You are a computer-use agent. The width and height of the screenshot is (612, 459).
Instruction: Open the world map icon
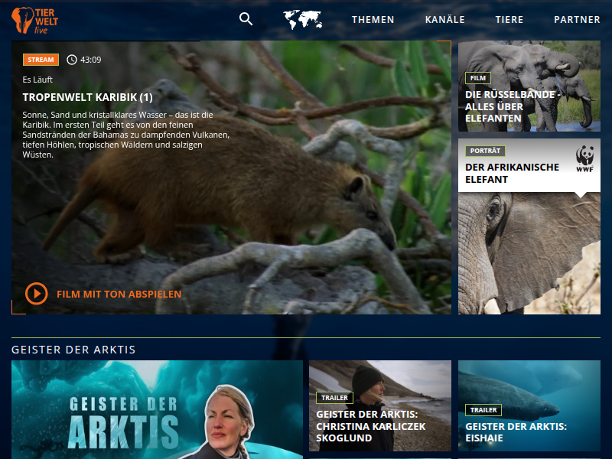pyautogui.click(x=302, y=20)
